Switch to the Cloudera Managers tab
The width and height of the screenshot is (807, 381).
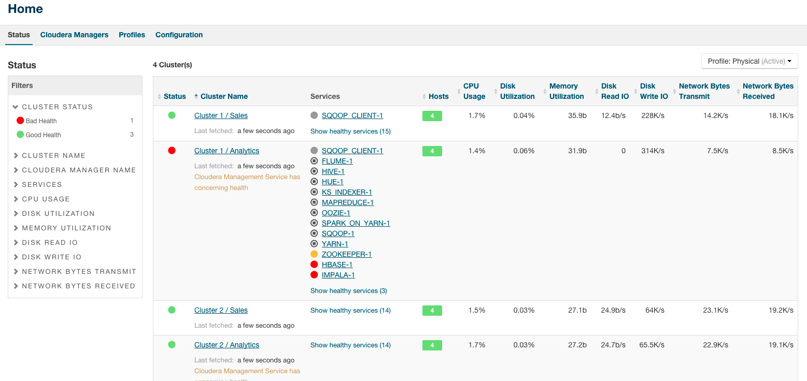point(74,35)
